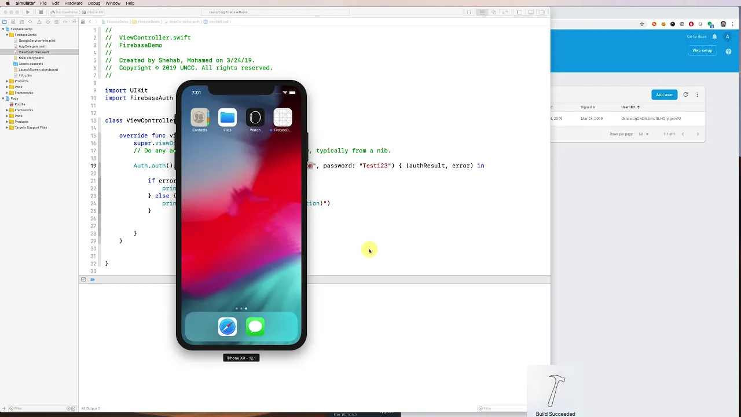Select the Assistant editor button in Xcode
This screenshot has width=741, height=417.
(x=494, y=12)
